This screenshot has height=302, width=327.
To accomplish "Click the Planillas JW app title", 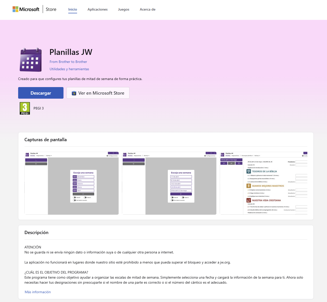I will coord(71,52).
